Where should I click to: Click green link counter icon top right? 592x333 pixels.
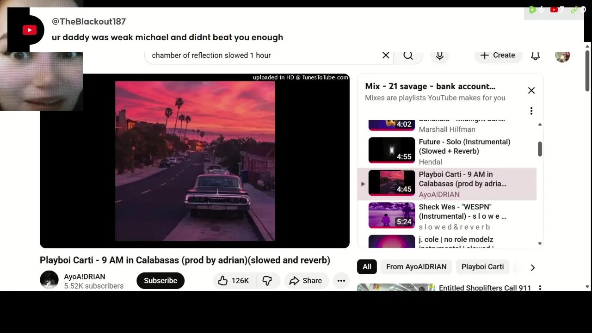pos(574,9)
